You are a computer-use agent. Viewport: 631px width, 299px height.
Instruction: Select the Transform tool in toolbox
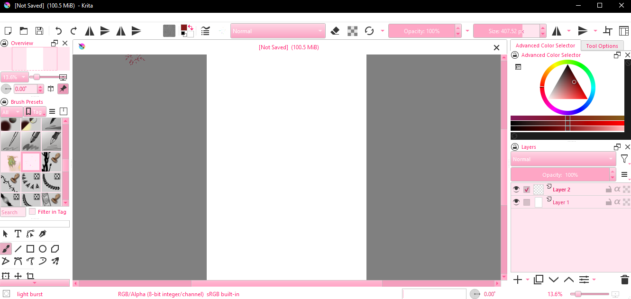pyautogui.click(x=6, y=276)
